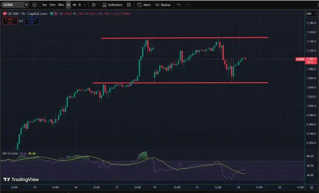319x193 pixels.
Task: Switch to the 5m timeframe
Action: pos(44,5)
